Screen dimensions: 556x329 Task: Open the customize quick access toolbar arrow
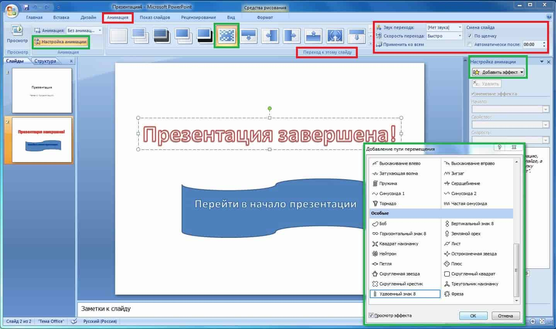pos(58,7)
